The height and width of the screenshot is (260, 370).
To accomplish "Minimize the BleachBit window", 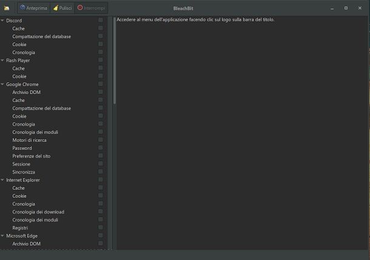I will pyautogui.click(x=332, y=8).
